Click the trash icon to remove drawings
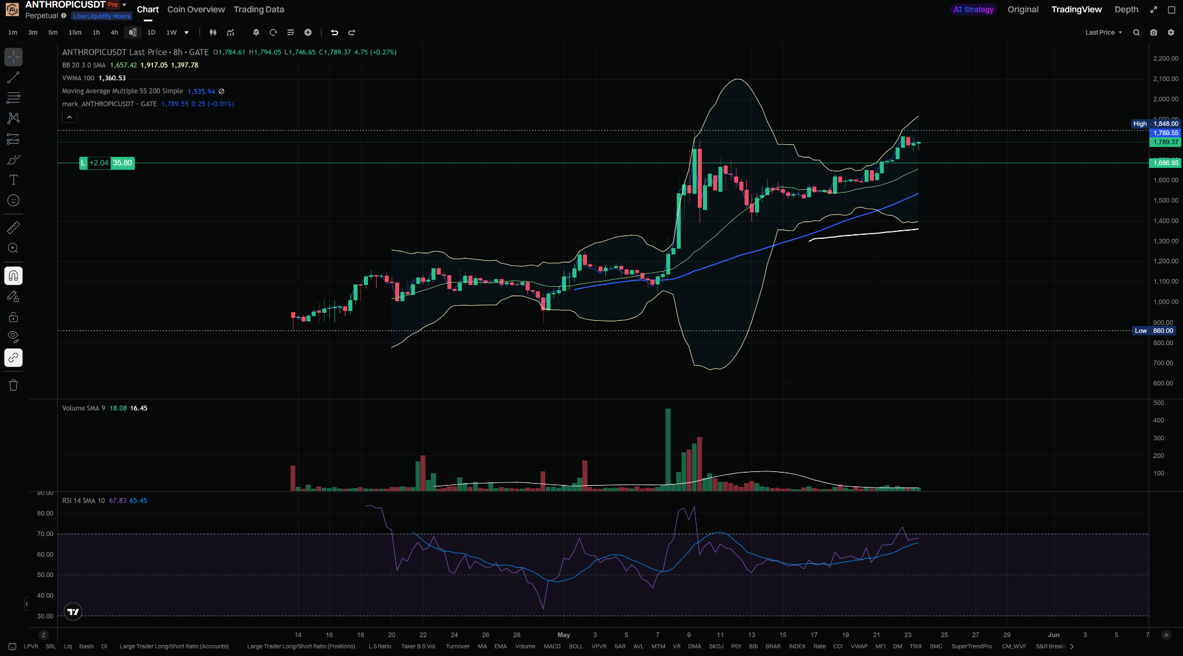Viewport: 1183px width, 656px height. [13, 385]
